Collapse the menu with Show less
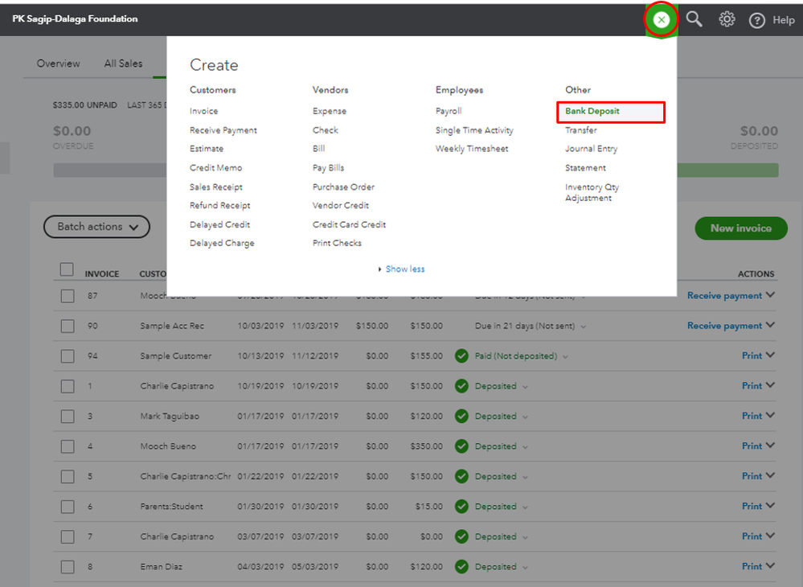 pyautogui.click(x=404, y=269)
